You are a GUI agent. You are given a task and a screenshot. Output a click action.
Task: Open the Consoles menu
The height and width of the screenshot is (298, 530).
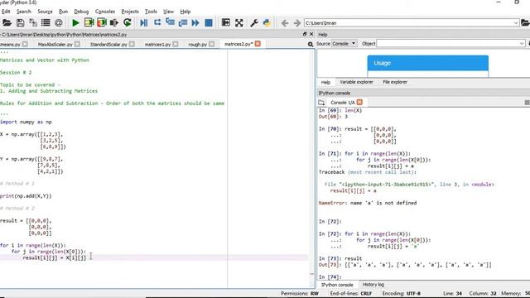(x=105, y=12)
